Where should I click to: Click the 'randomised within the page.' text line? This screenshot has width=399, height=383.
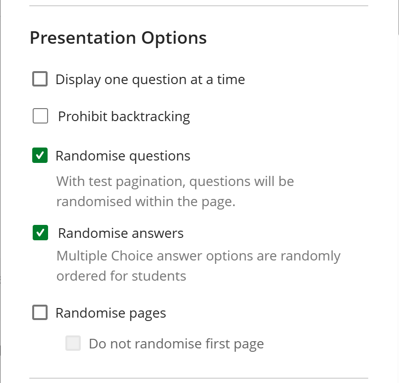point(146,201)
